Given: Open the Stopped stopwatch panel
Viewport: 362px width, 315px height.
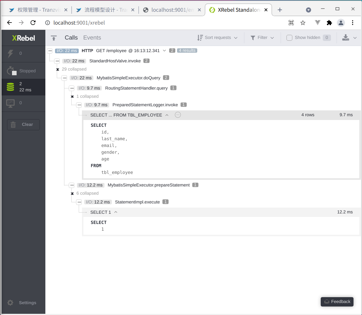Looking at the screenshot, I should click(x=23, y=71).
